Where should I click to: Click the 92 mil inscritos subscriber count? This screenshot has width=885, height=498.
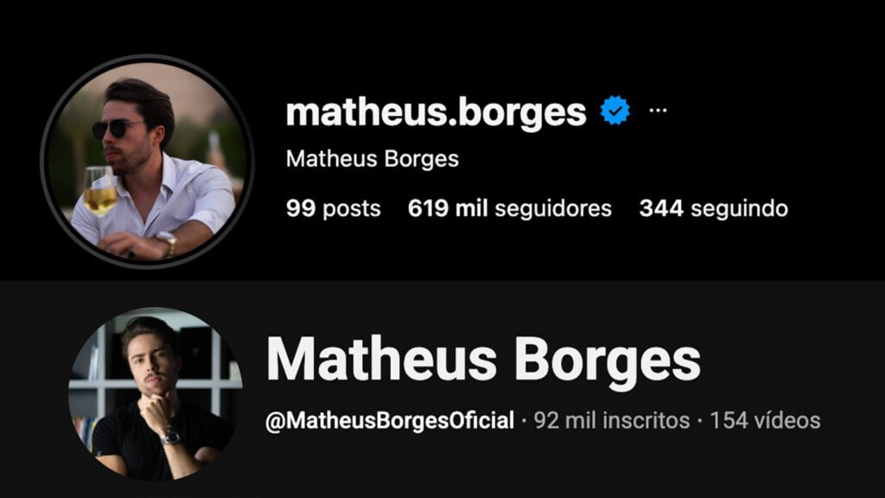click(x=612, y=421)
